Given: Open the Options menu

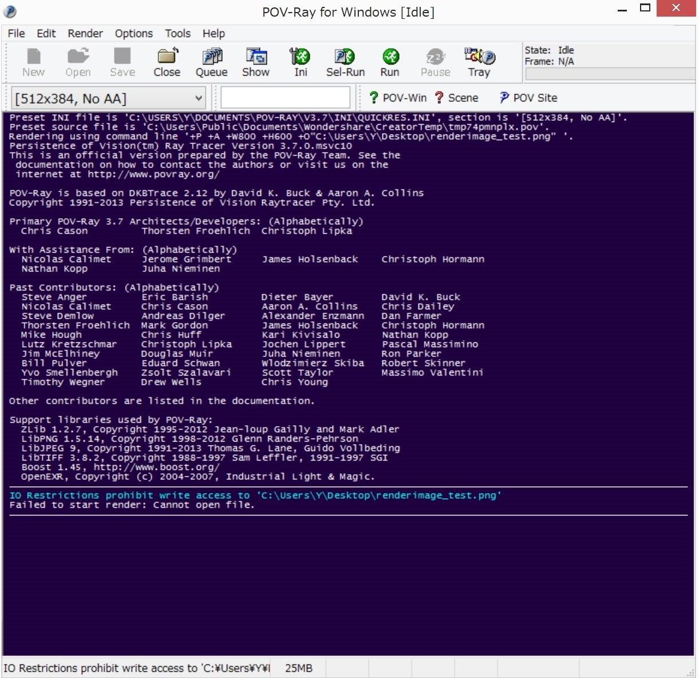Looking at the screenshot, I should (134, 33).
